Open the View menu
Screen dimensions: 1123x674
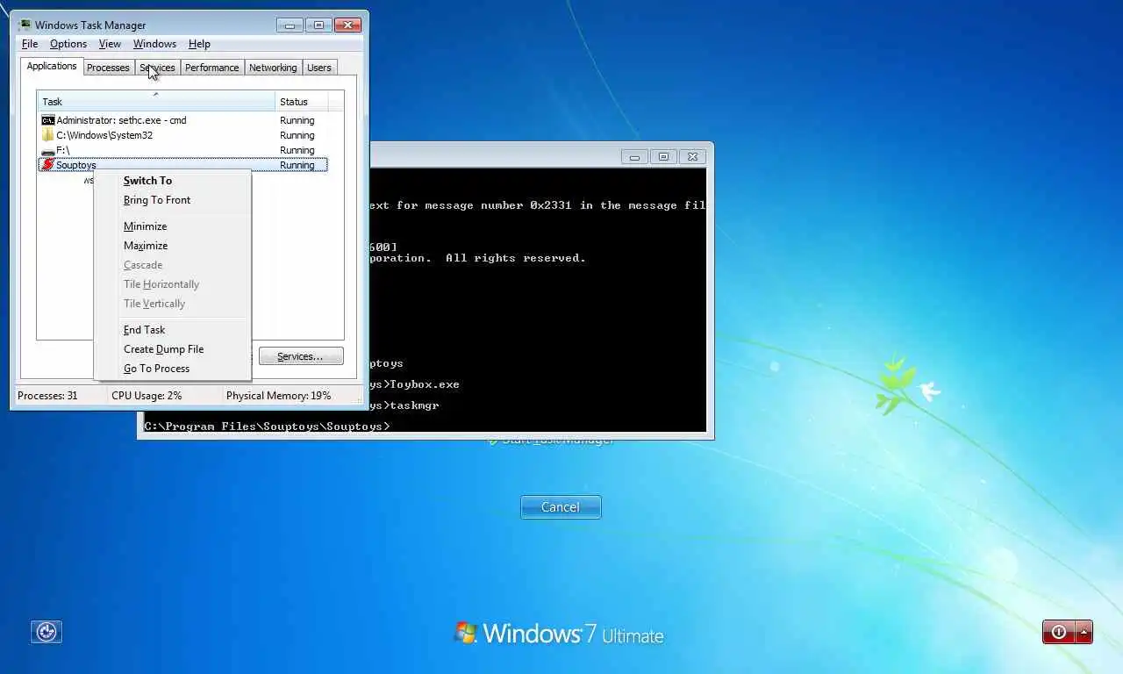[110, 44]
